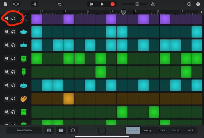Switch to the Velocity tab
Viewport: 204px width, 138px height.
(x=147, y=130)
